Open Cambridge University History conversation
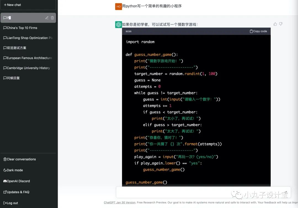Image resolution: width=298 pixels, height=208 pixels. tap(28, 68)
